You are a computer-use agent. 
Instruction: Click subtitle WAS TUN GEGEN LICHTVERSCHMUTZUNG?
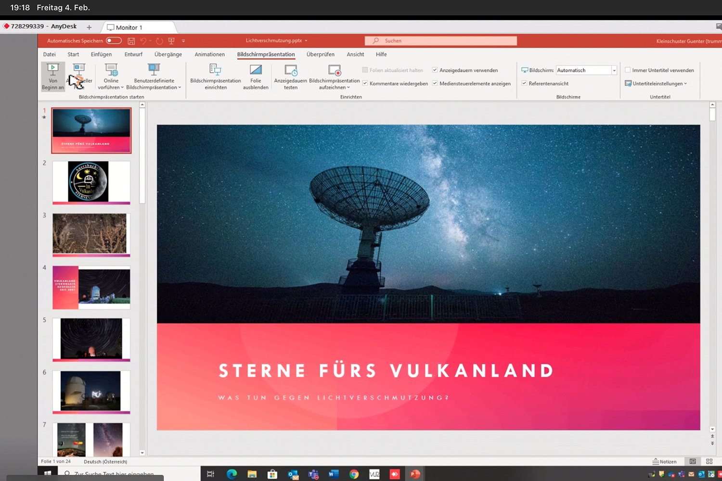pyautogui.click(x=334, y=398)
